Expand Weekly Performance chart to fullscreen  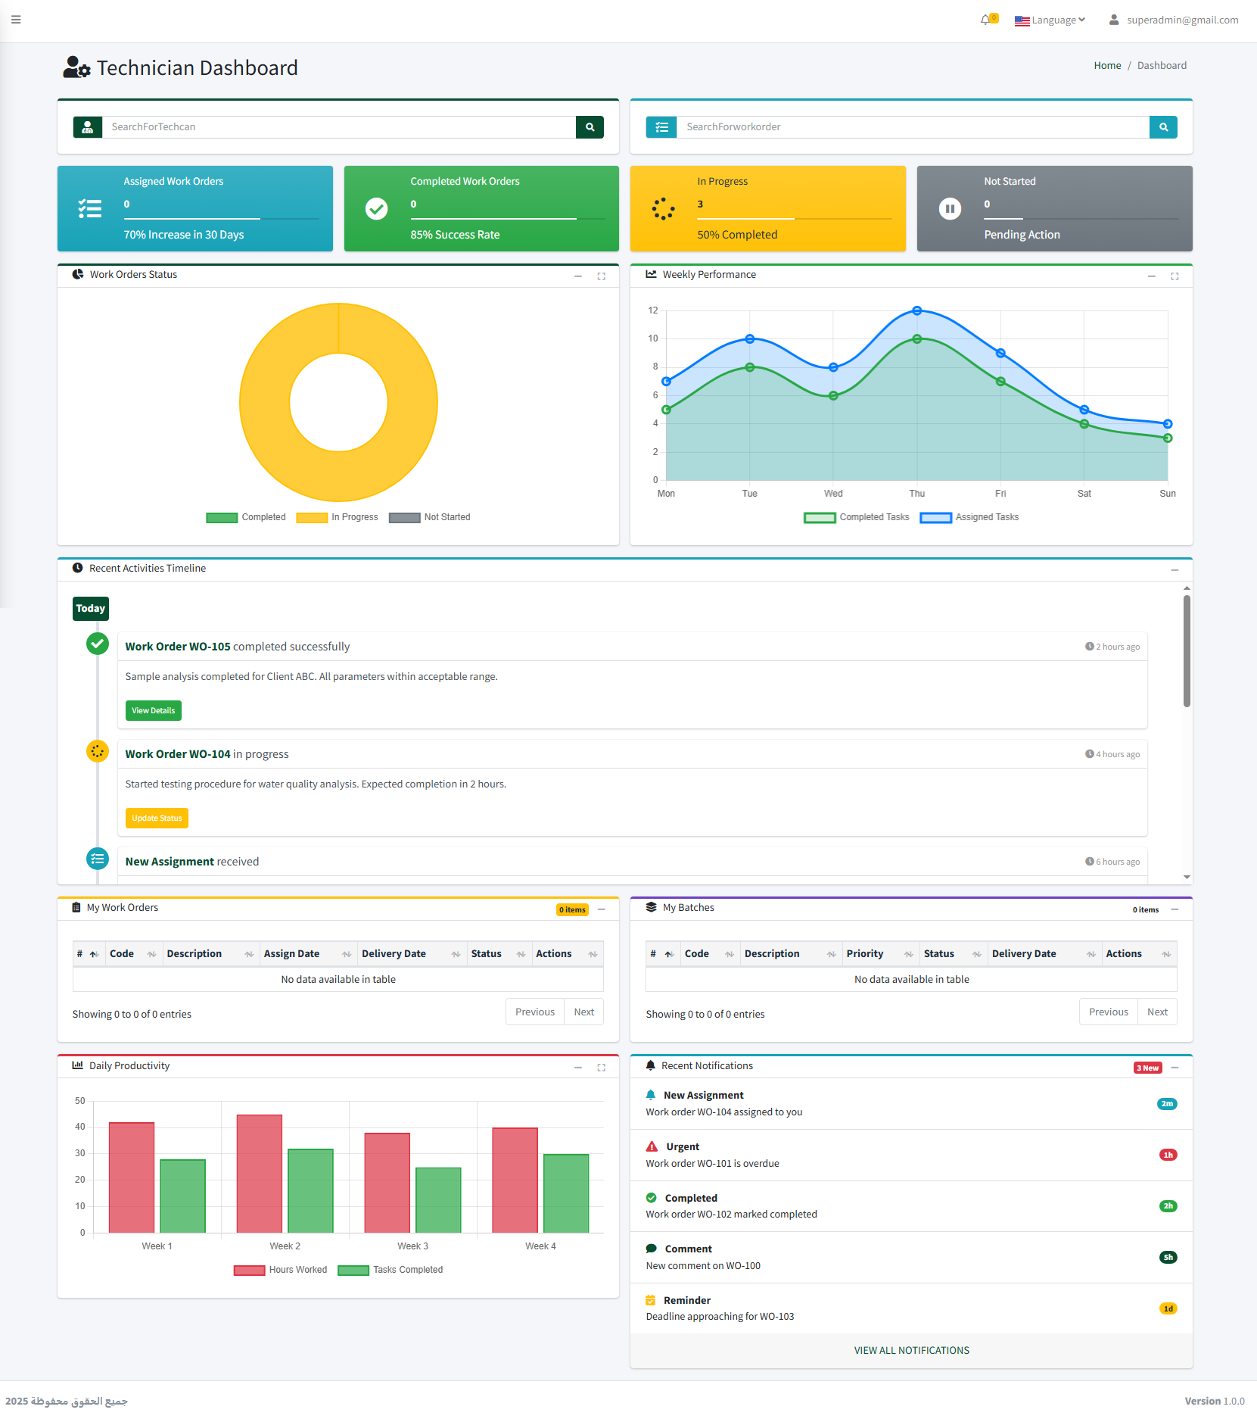pos(1175,276)
